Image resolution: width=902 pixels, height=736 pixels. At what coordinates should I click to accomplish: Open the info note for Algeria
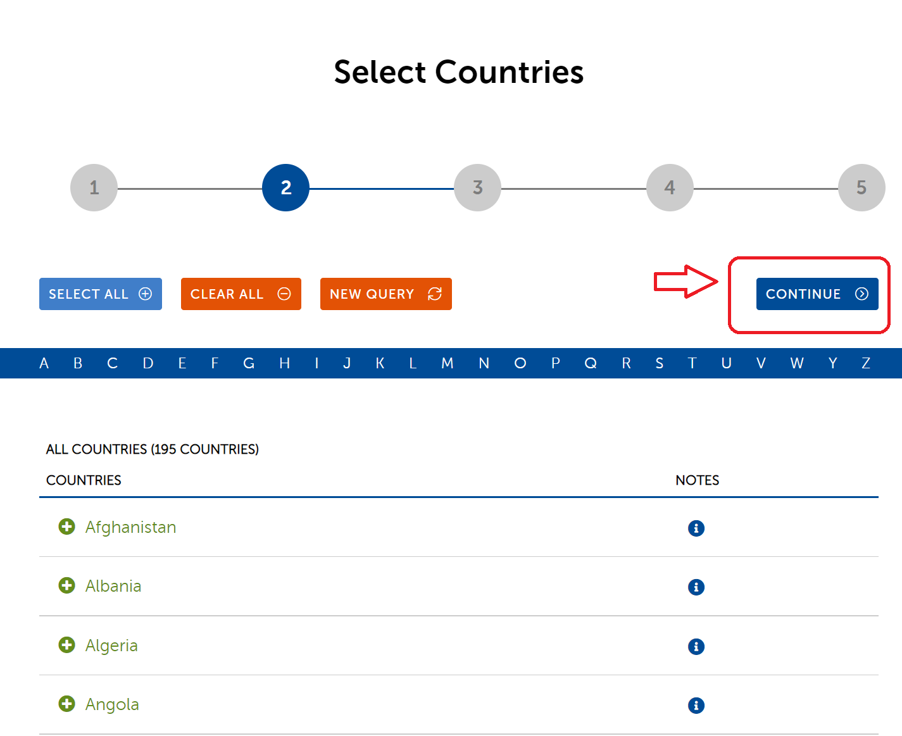pyautogui.click(x=696, y=646)
